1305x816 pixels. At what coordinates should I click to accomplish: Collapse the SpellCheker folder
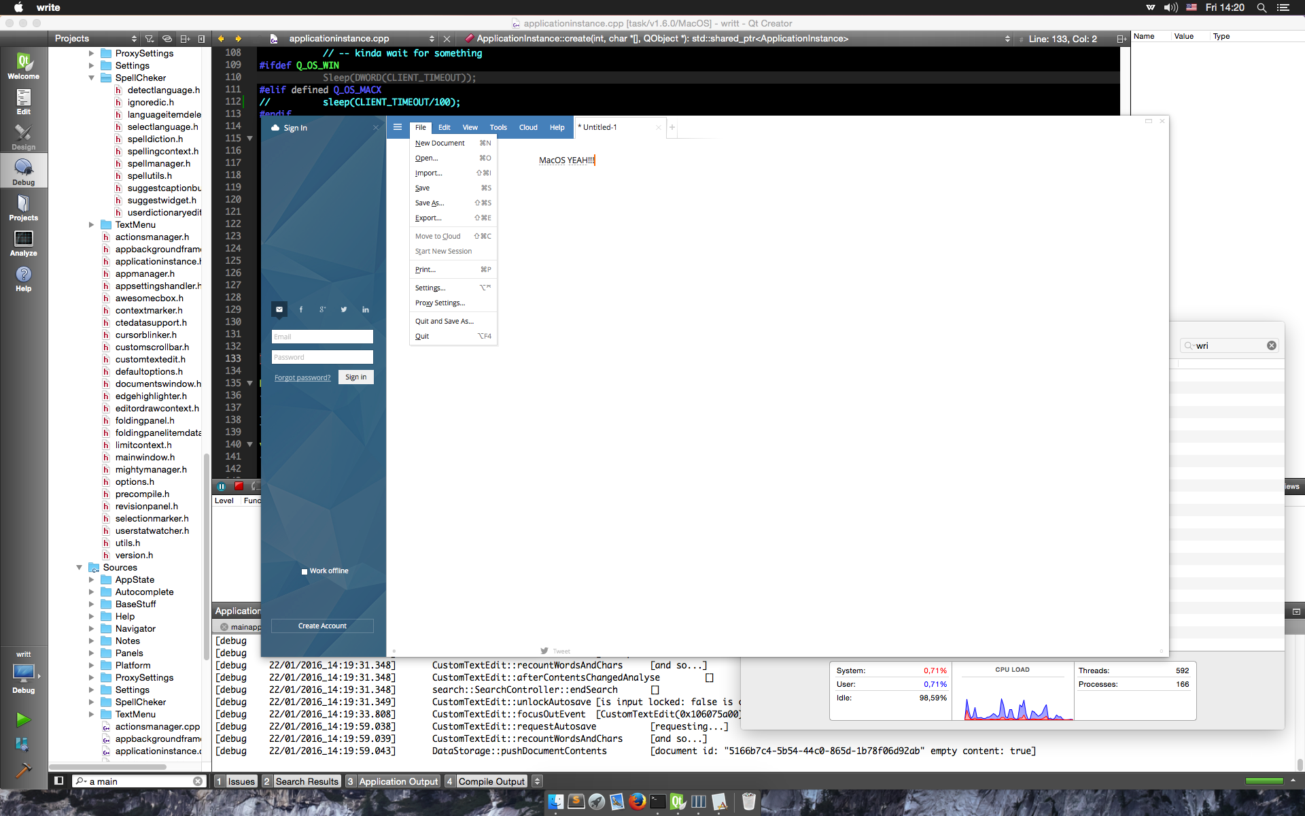click(x=92, y=78)
